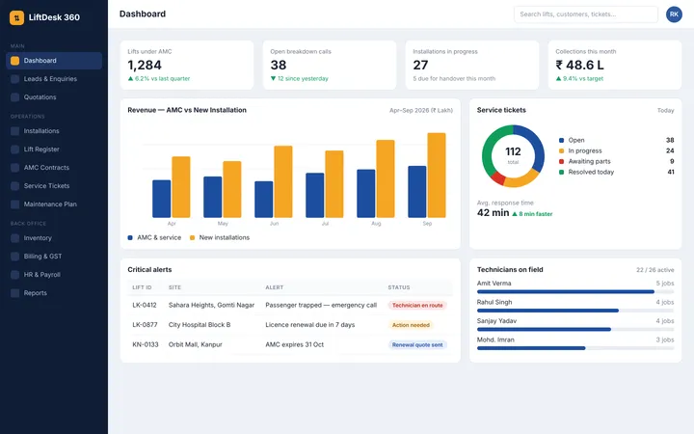Click the Action needed status badge
This screenshot has height=434, width=694.
click(x=411, y=325)
